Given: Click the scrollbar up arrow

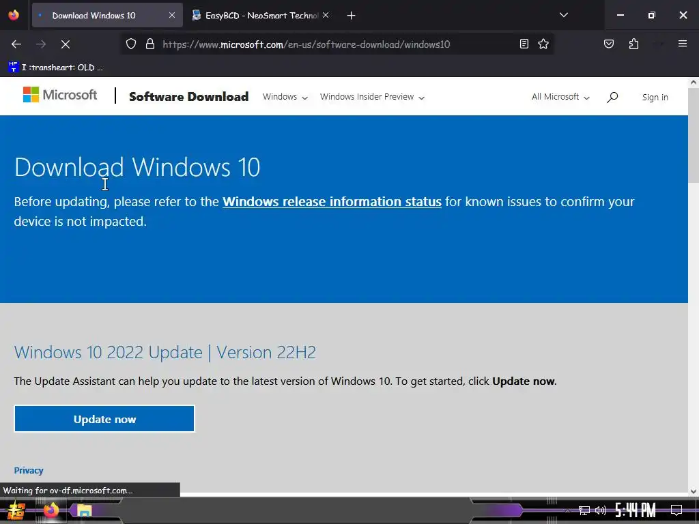Looking at the screenshot, I should (694, 83).
